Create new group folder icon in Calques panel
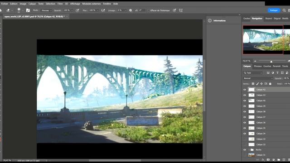Viewport: 290px width, 163px height. pos(279,160)
